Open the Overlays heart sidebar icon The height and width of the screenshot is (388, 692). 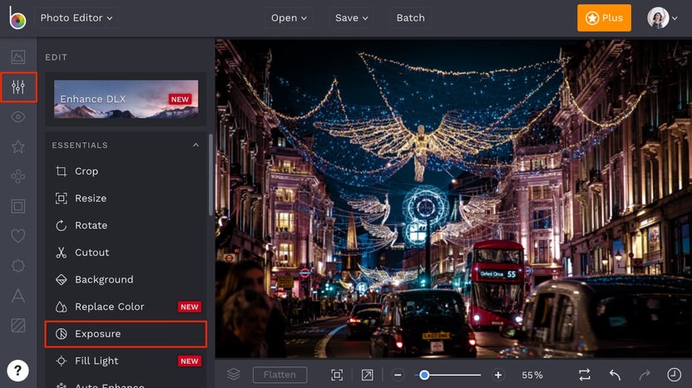click(18, 236)
